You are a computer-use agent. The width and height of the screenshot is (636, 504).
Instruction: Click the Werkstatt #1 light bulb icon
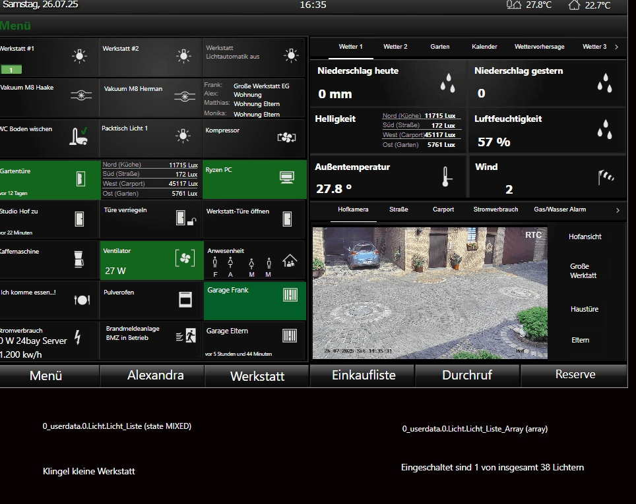tap(79, 55)
